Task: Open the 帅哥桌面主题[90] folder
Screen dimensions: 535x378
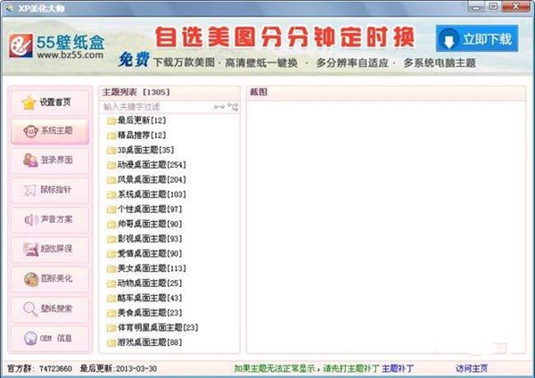Action: tap(144, 224)
